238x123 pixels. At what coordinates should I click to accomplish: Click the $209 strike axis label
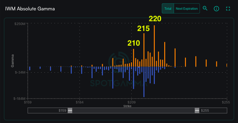[131, 103]
